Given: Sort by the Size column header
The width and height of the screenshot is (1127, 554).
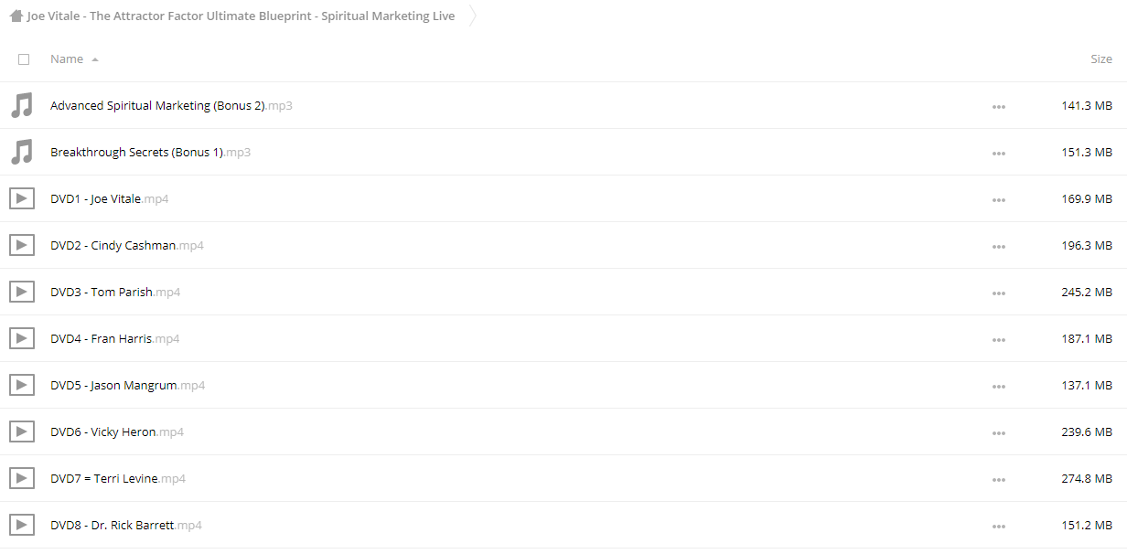Looking at the screenshot, I should pos(1100,59).
